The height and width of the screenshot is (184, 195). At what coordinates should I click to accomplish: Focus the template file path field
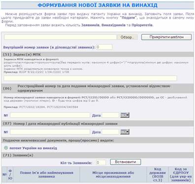pyautogui.click(x=60, y=37)
